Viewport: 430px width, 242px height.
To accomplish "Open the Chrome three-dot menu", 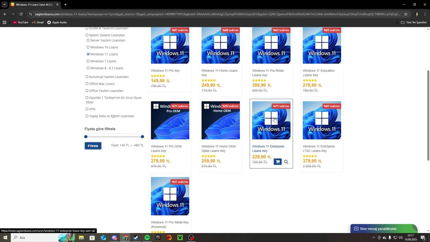I will point(425,14).
